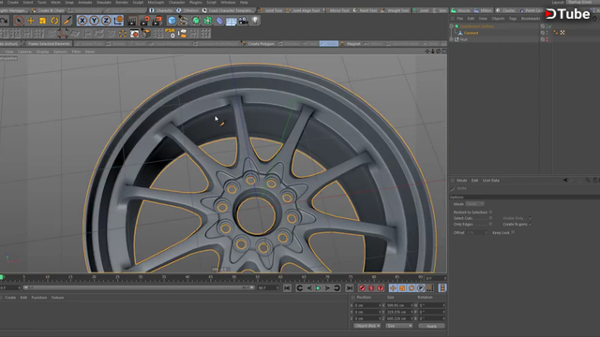Open the Mesh menu

pos(55,2)
